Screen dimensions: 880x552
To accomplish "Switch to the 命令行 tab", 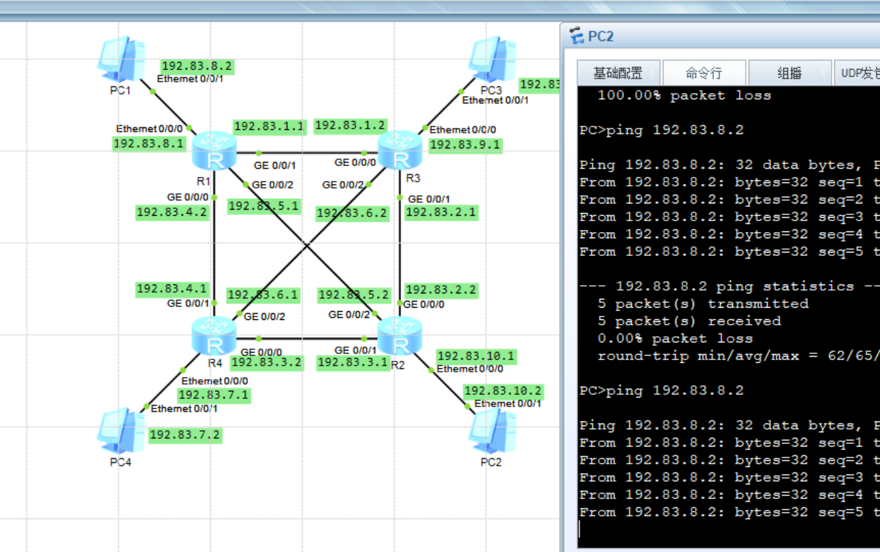I will [704, 73].
